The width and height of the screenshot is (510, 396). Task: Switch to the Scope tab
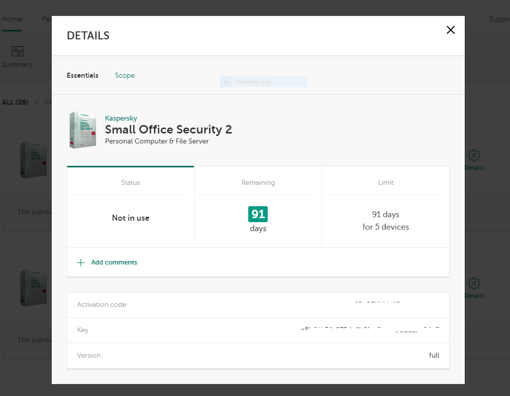(124, 75)
